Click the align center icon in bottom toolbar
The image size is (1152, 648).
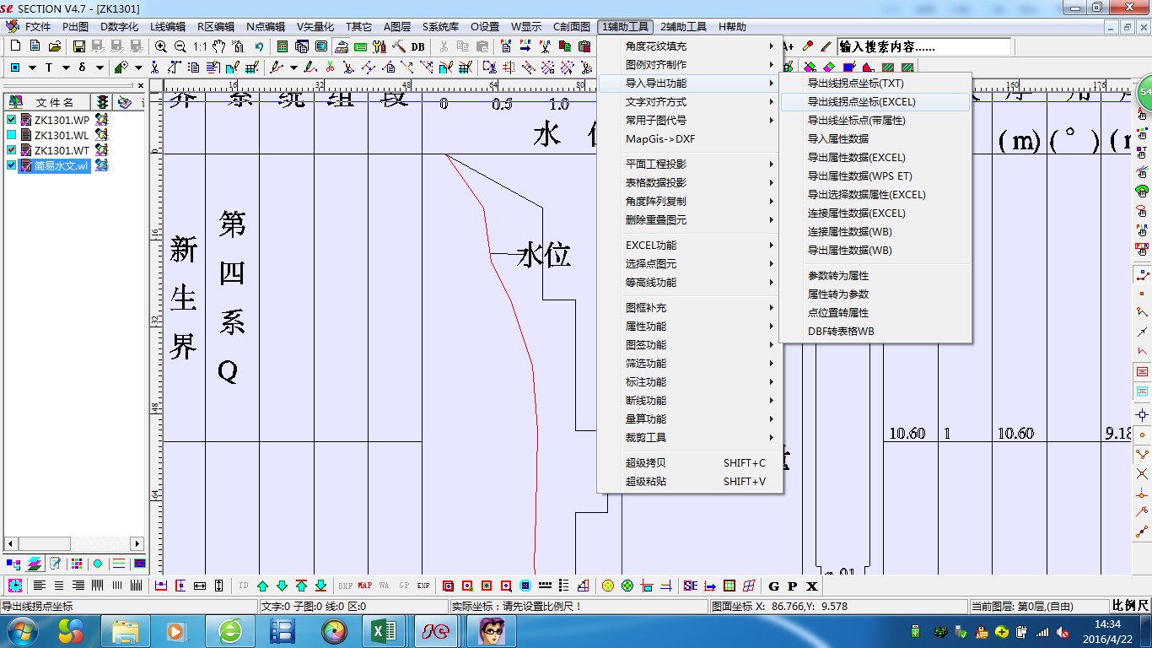pyautogui.click(x=59, y=586)
